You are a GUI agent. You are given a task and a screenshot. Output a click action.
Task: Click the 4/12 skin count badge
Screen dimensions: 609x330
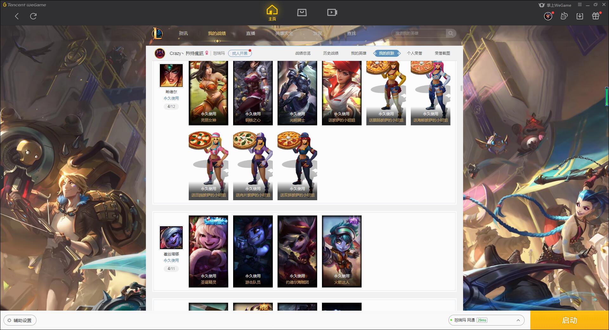(171, 107)
